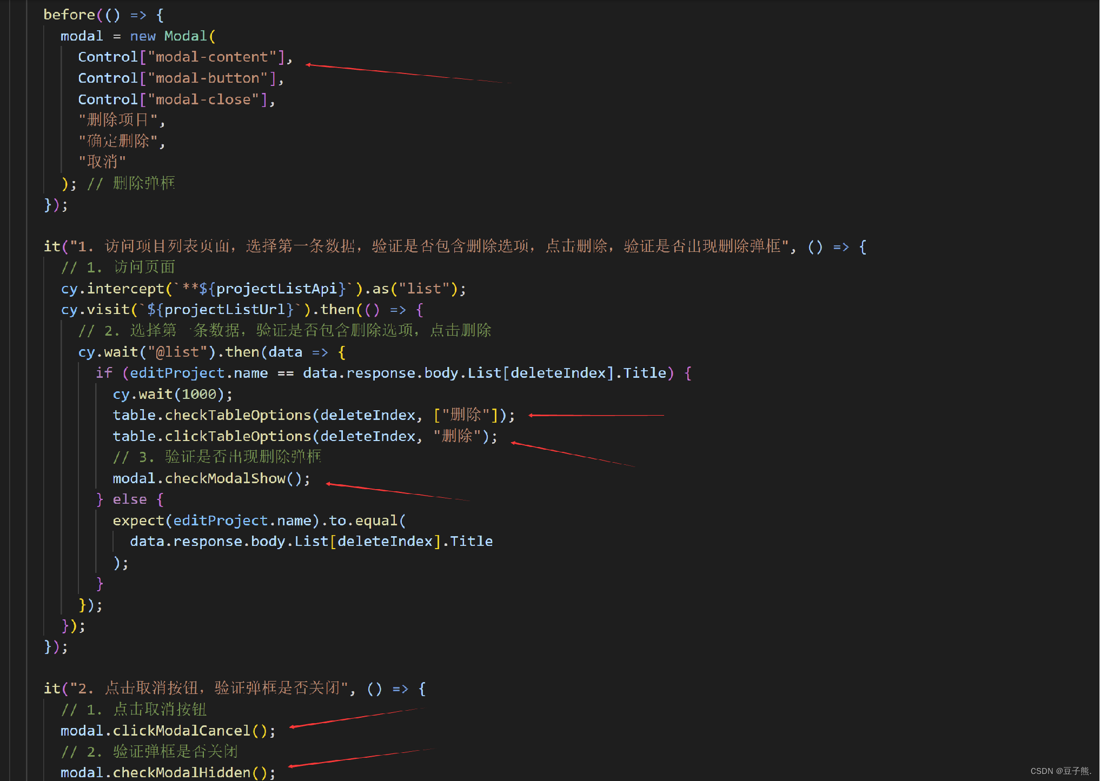Click data.response.body.List[deleteIndex].Title argument line
The height and width of the screenshot is (781, 1100).
coord(311,542)
